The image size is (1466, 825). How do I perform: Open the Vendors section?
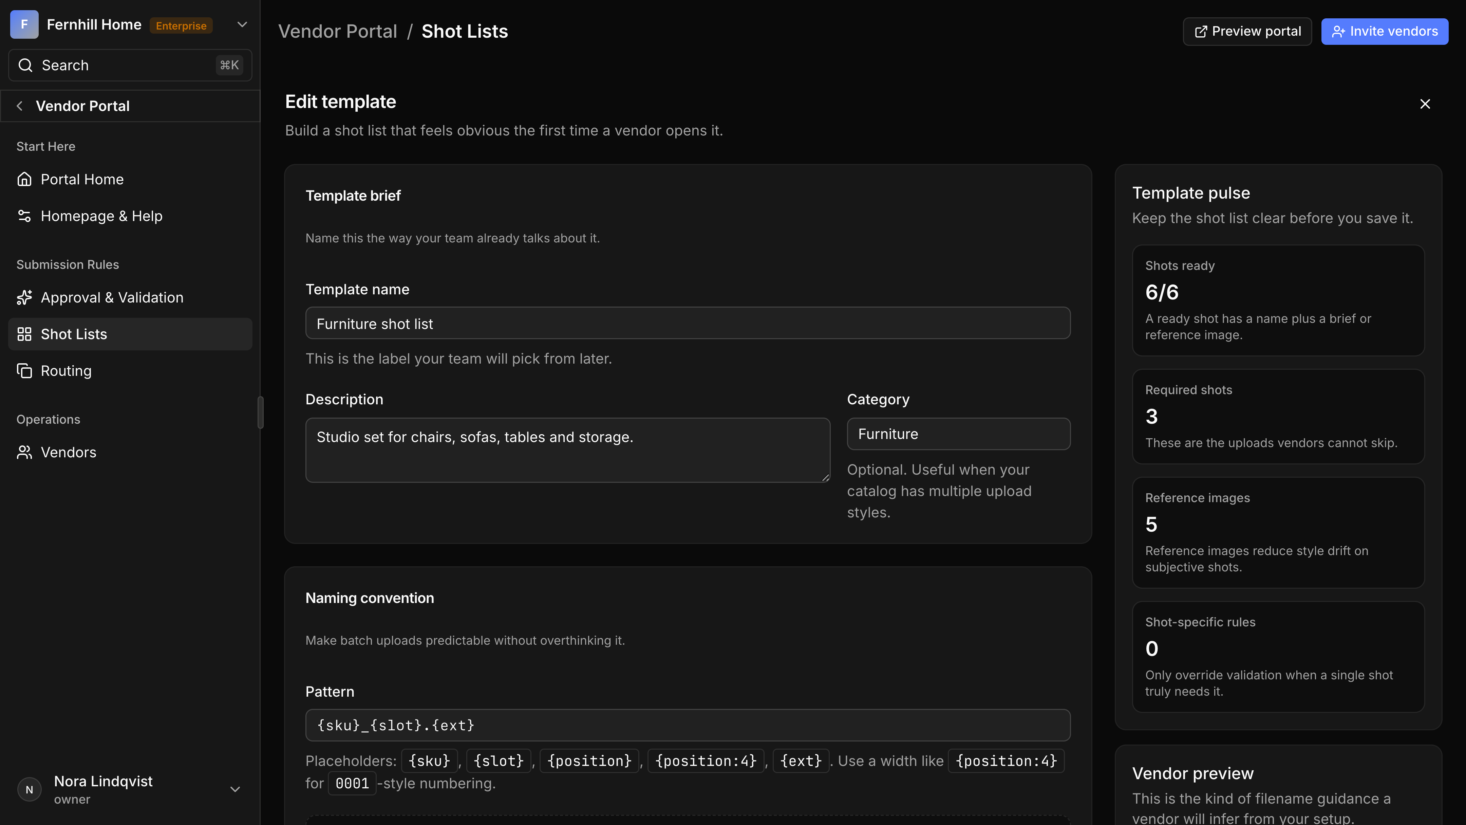(130, 452)
